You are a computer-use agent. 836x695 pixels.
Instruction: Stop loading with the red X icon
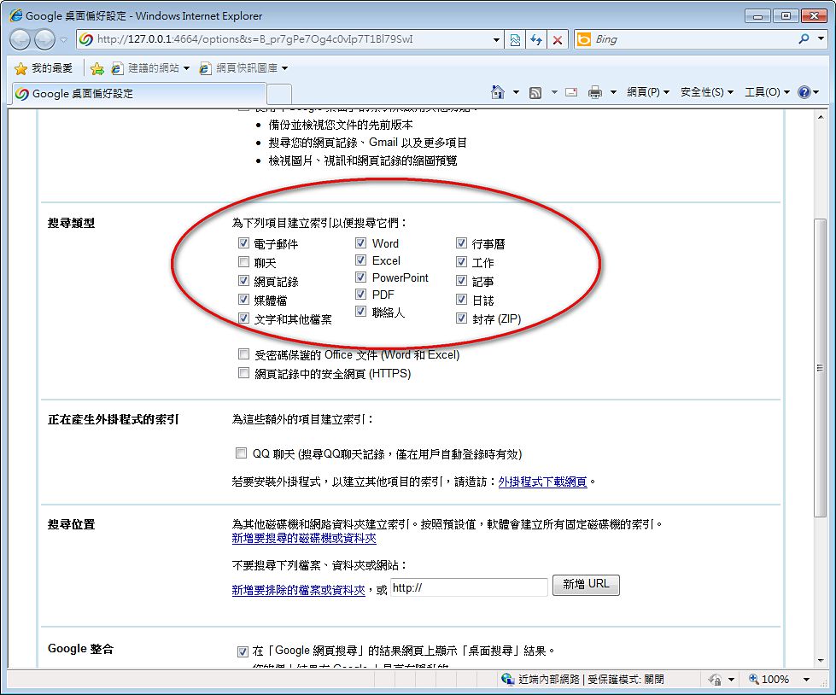point(557,40)
